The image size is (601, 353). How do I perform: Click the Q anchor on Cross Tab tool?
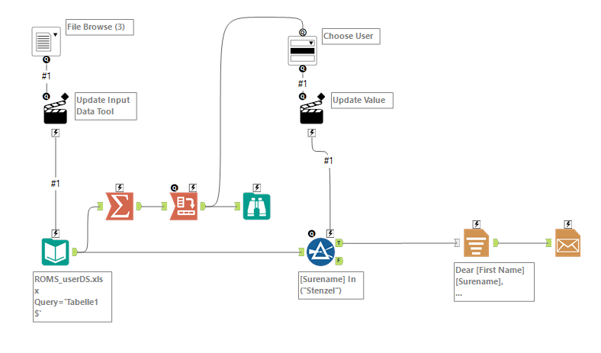pos(175,188)
